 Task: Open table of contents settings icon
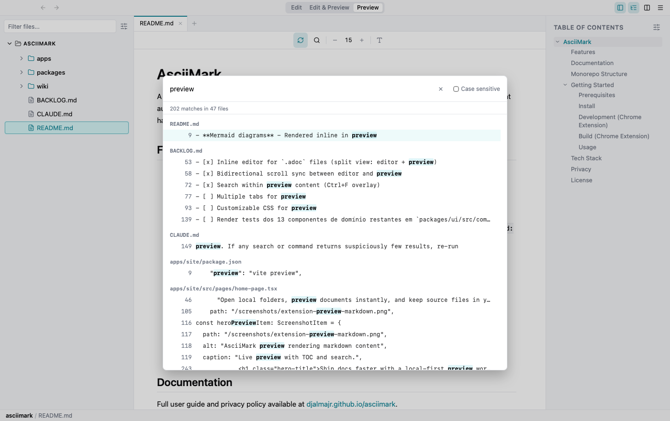[x=657, y=27]
